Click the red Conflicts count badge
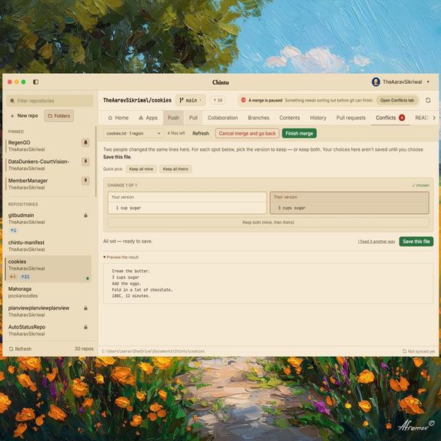 pyautogui.click(x=402, y=118)
